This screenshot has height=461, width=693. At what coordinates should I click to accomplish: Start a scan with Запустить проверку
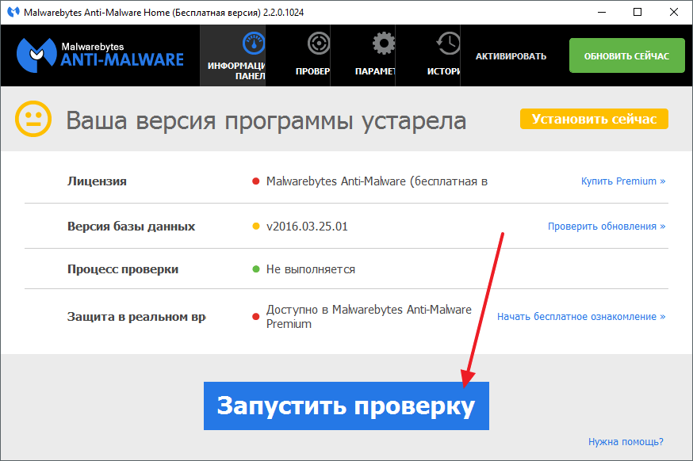[x=346, y=406]
